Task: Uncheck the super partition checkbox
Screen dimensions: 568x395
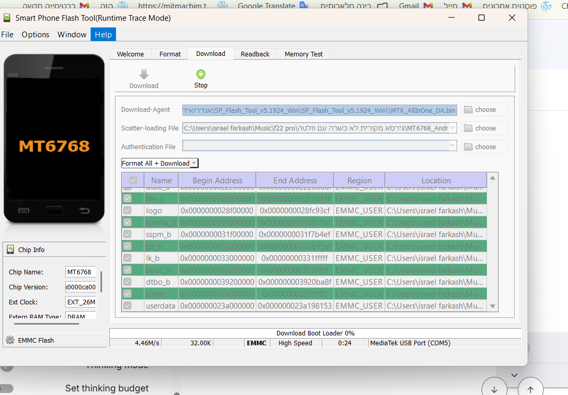Action: click(x=127, y=294)
